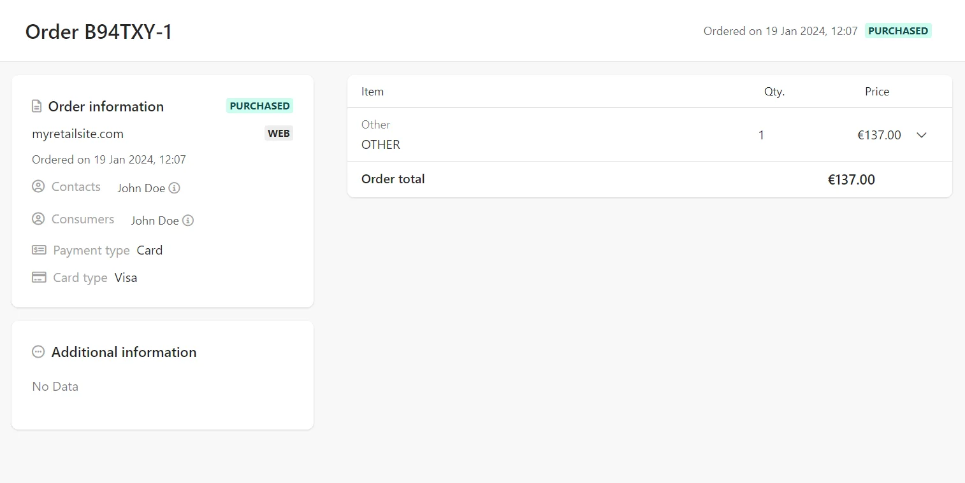Click the info icon beside Consumers John Doe
Viewport: 965px width, 483px height.
tap(188, 221)
